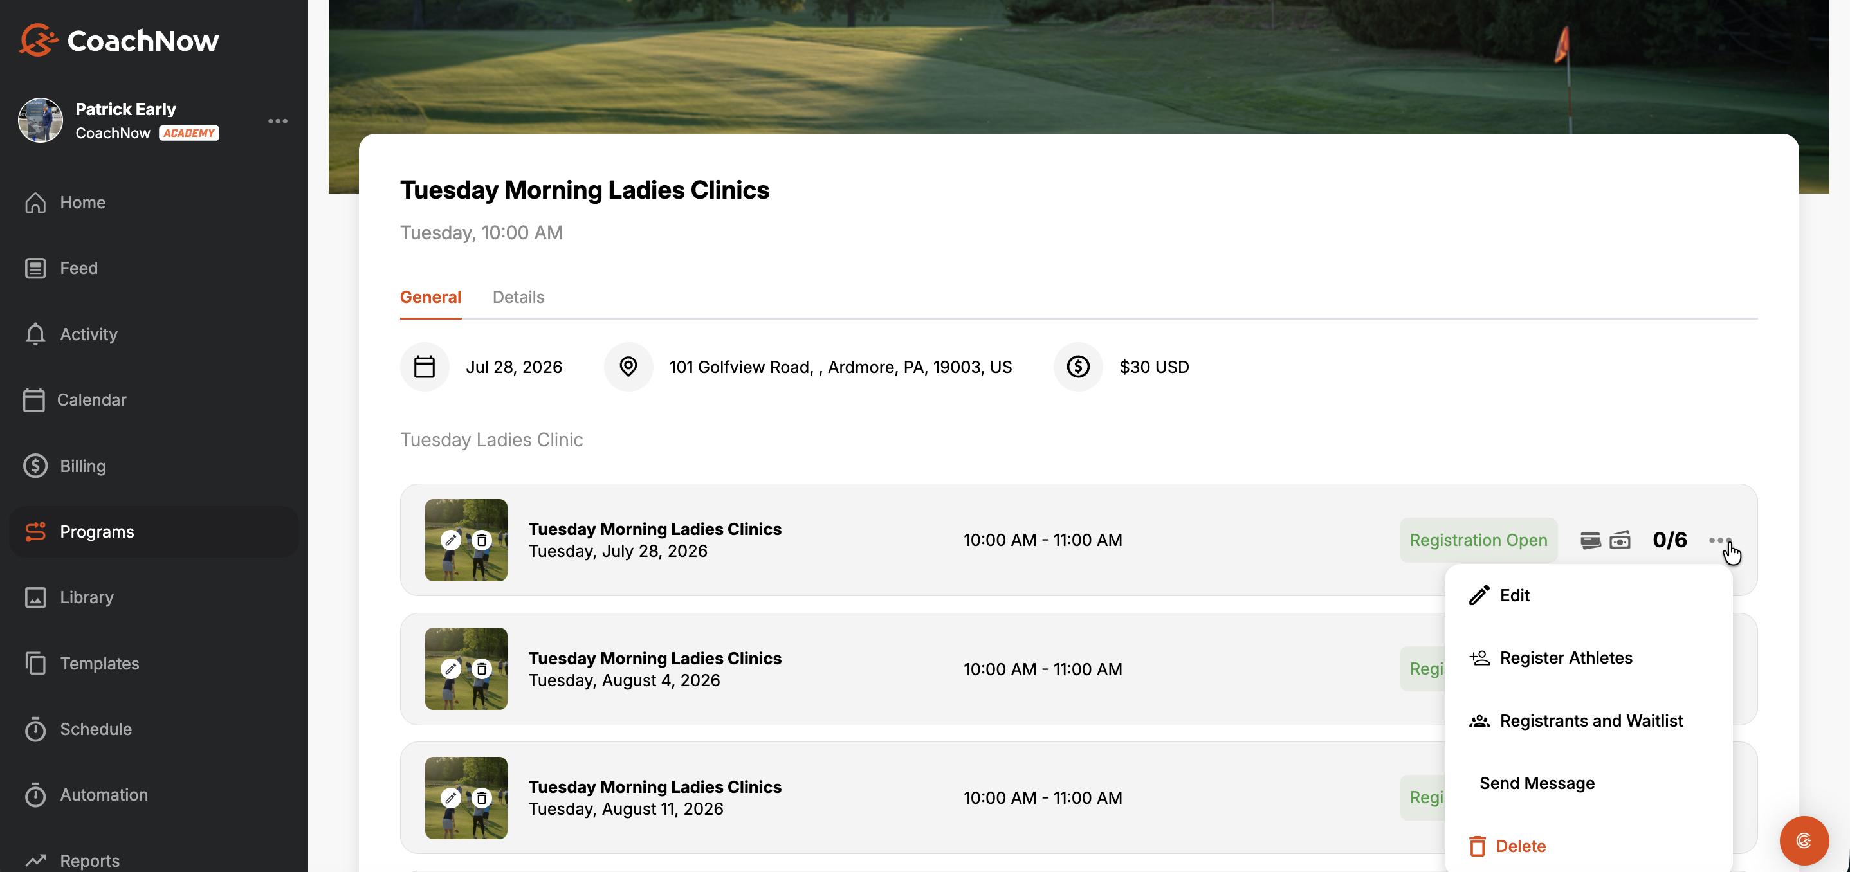Click the Home house icon
Viewport: 1850px width, 872px height.
coord(35,203)
